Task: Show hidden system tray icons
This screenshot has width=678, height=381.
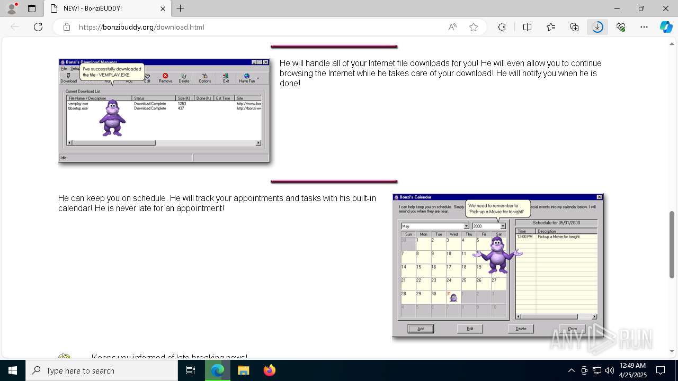Action: [x=571, y=370]
